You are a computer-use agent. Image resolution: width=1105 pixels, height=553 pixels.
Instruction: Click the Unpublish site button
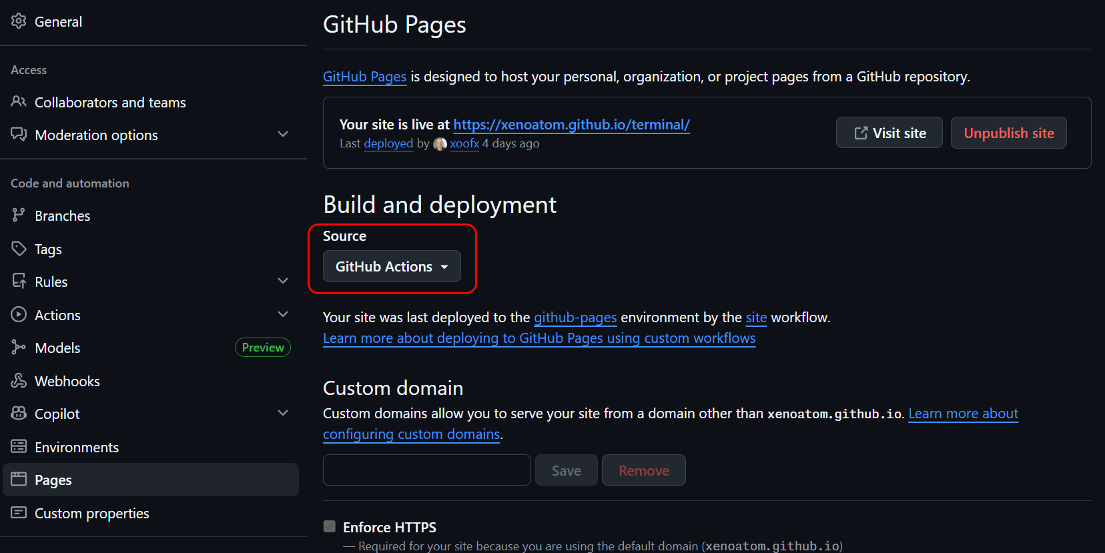[1008, 133]
